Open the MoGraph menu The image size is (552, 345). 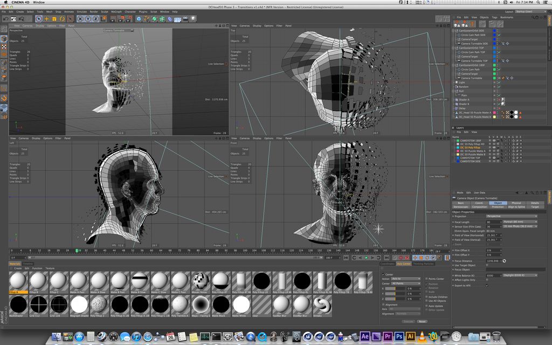[116, 11]
